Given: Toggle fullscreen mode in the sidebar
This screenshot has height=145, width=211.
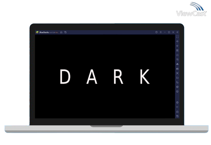Looking at the screenshot, I should coord(177,37).
